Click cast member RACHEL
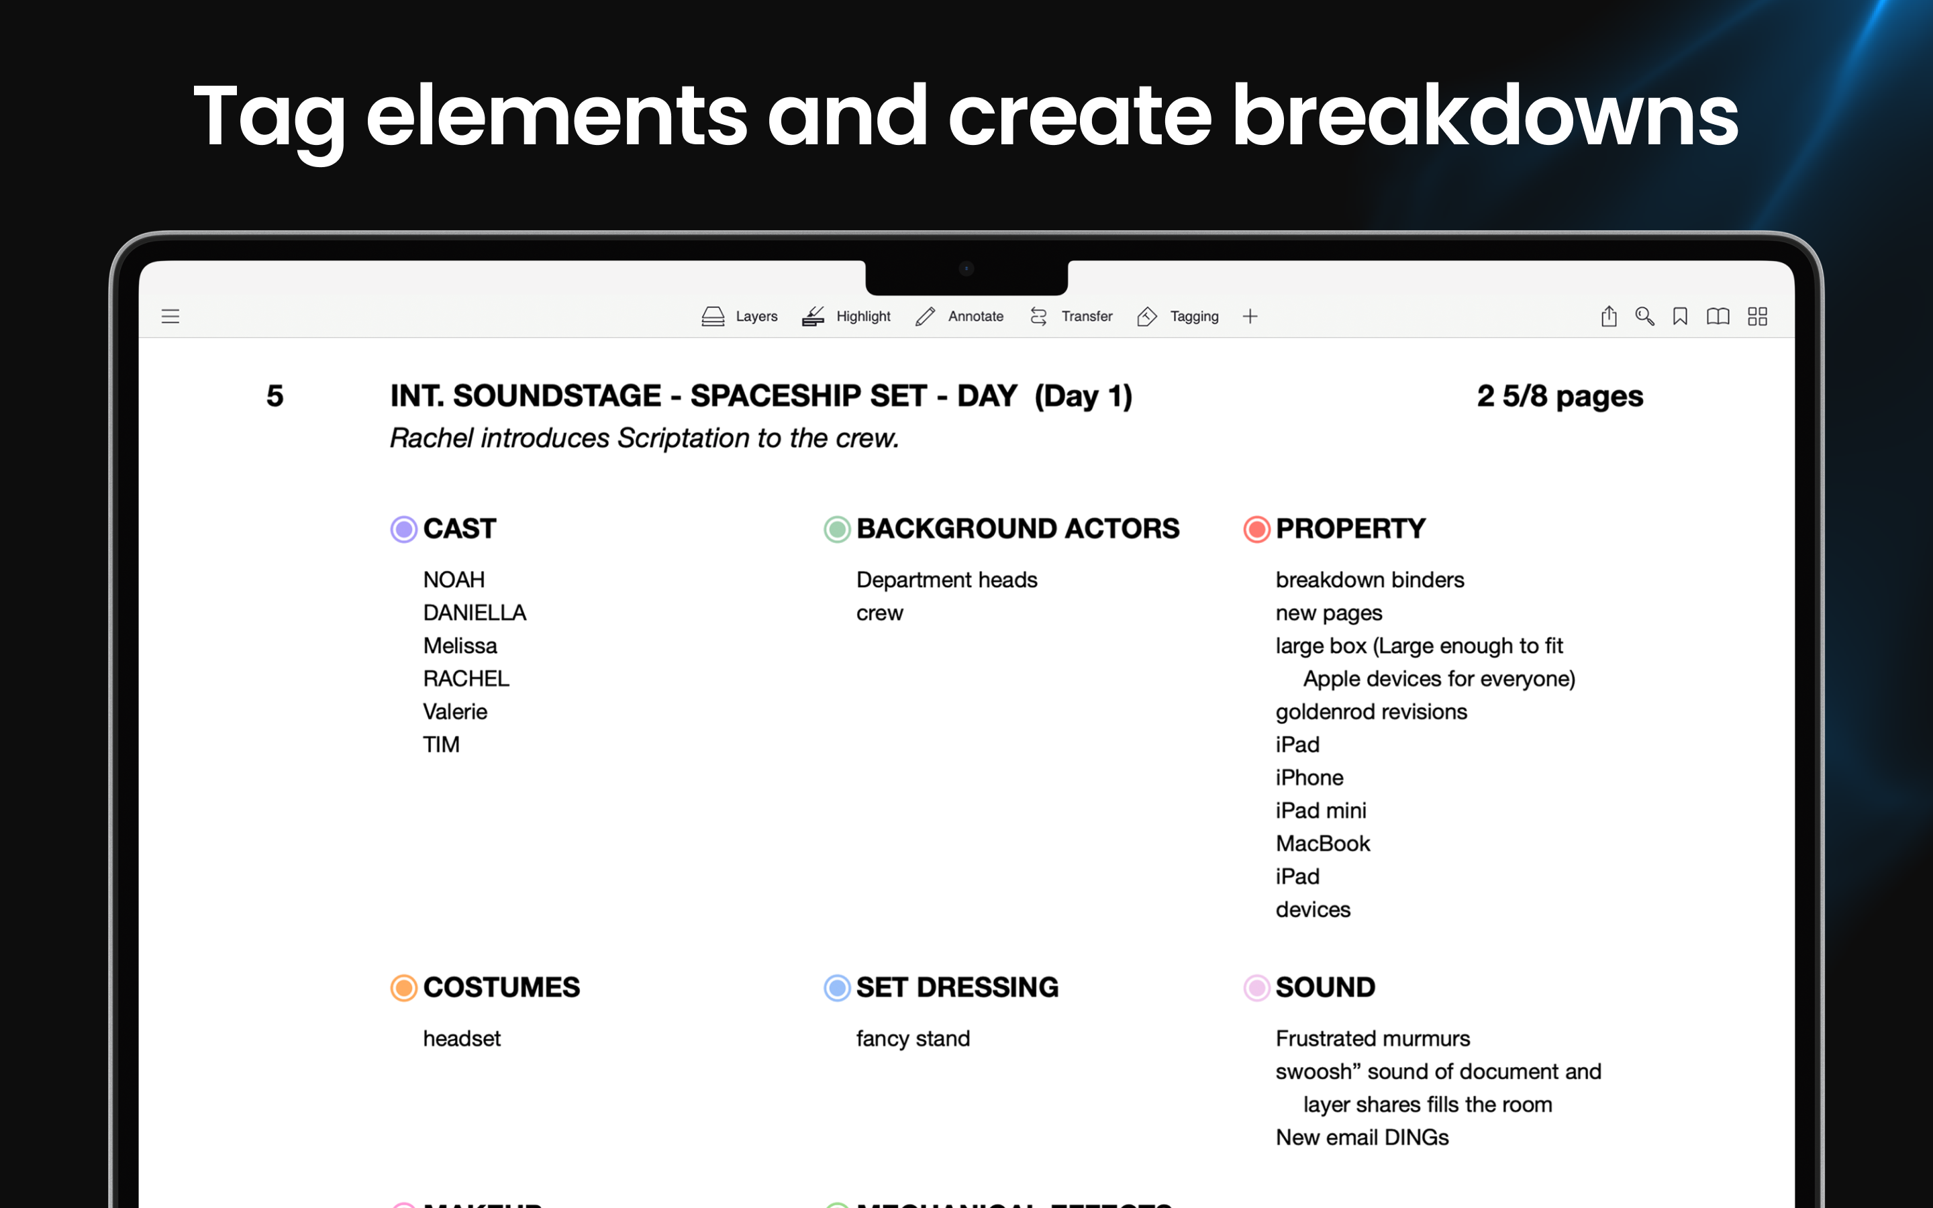Screen dimensions: 1933x1208 click(466, 678)
